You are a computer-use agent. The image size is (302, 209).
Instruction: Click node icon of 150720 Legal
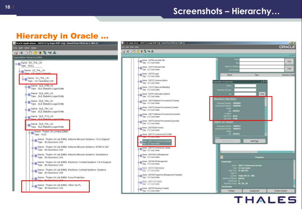(x=141, y=75)
